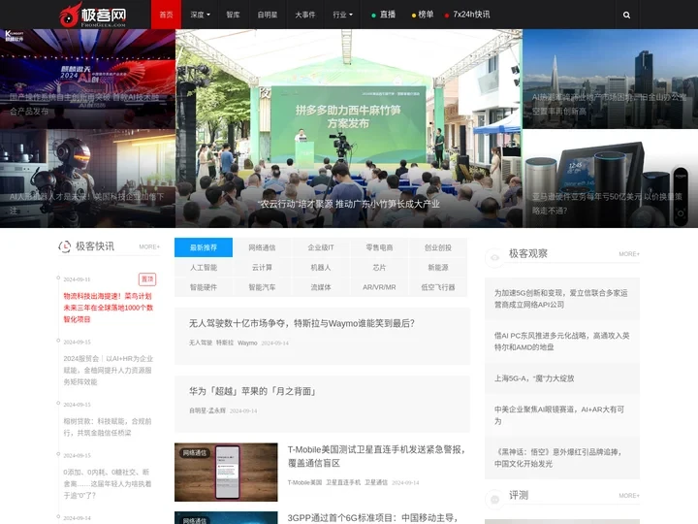Click the T-Mobile美国 tag
Image resolution: width=698 pixels, height=524 pixels.
click(304, 482)
